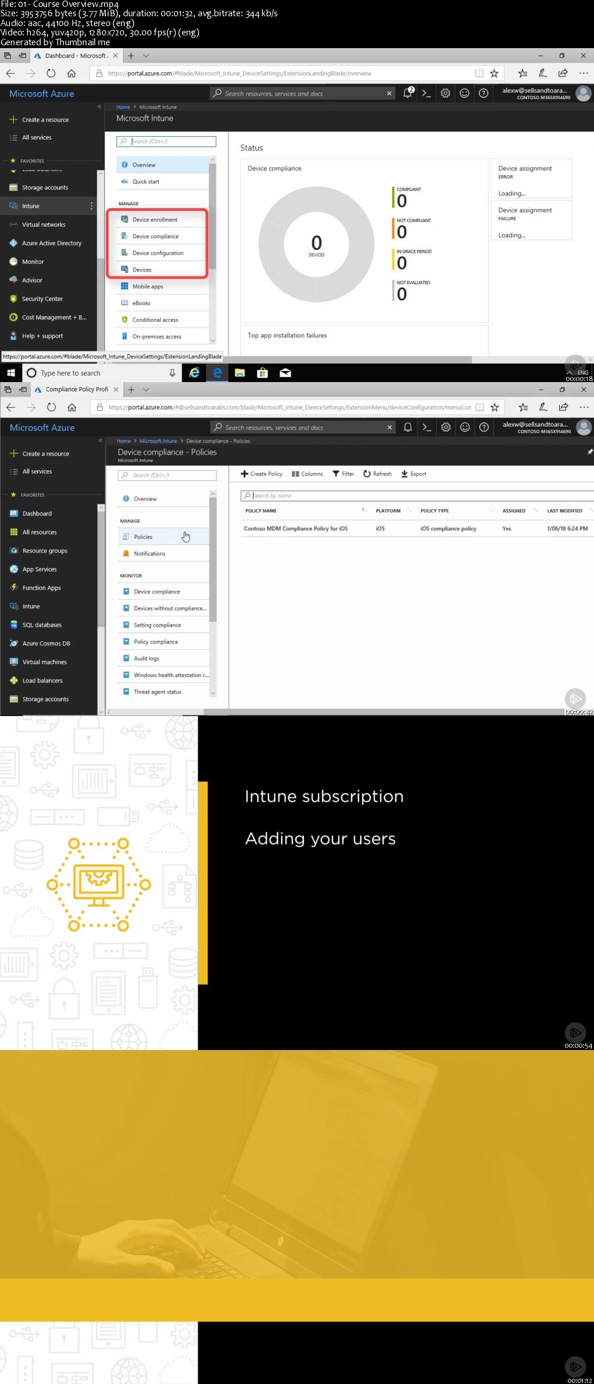Select Policies under Manage
This screenshot has width=594, height=1384.
tap(143, 537)
